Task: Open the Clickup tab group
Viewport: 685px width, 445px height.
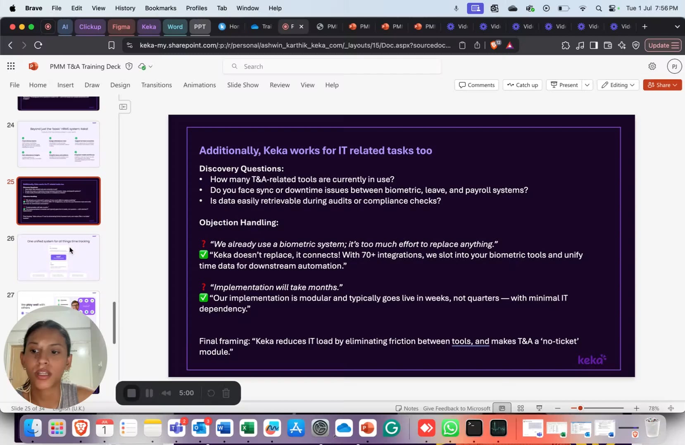Action: point(90,26)
